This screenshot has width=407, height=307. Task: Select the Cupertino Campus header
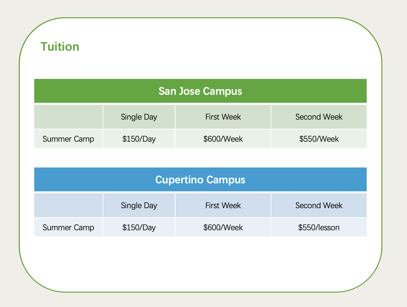coord(200,180)
